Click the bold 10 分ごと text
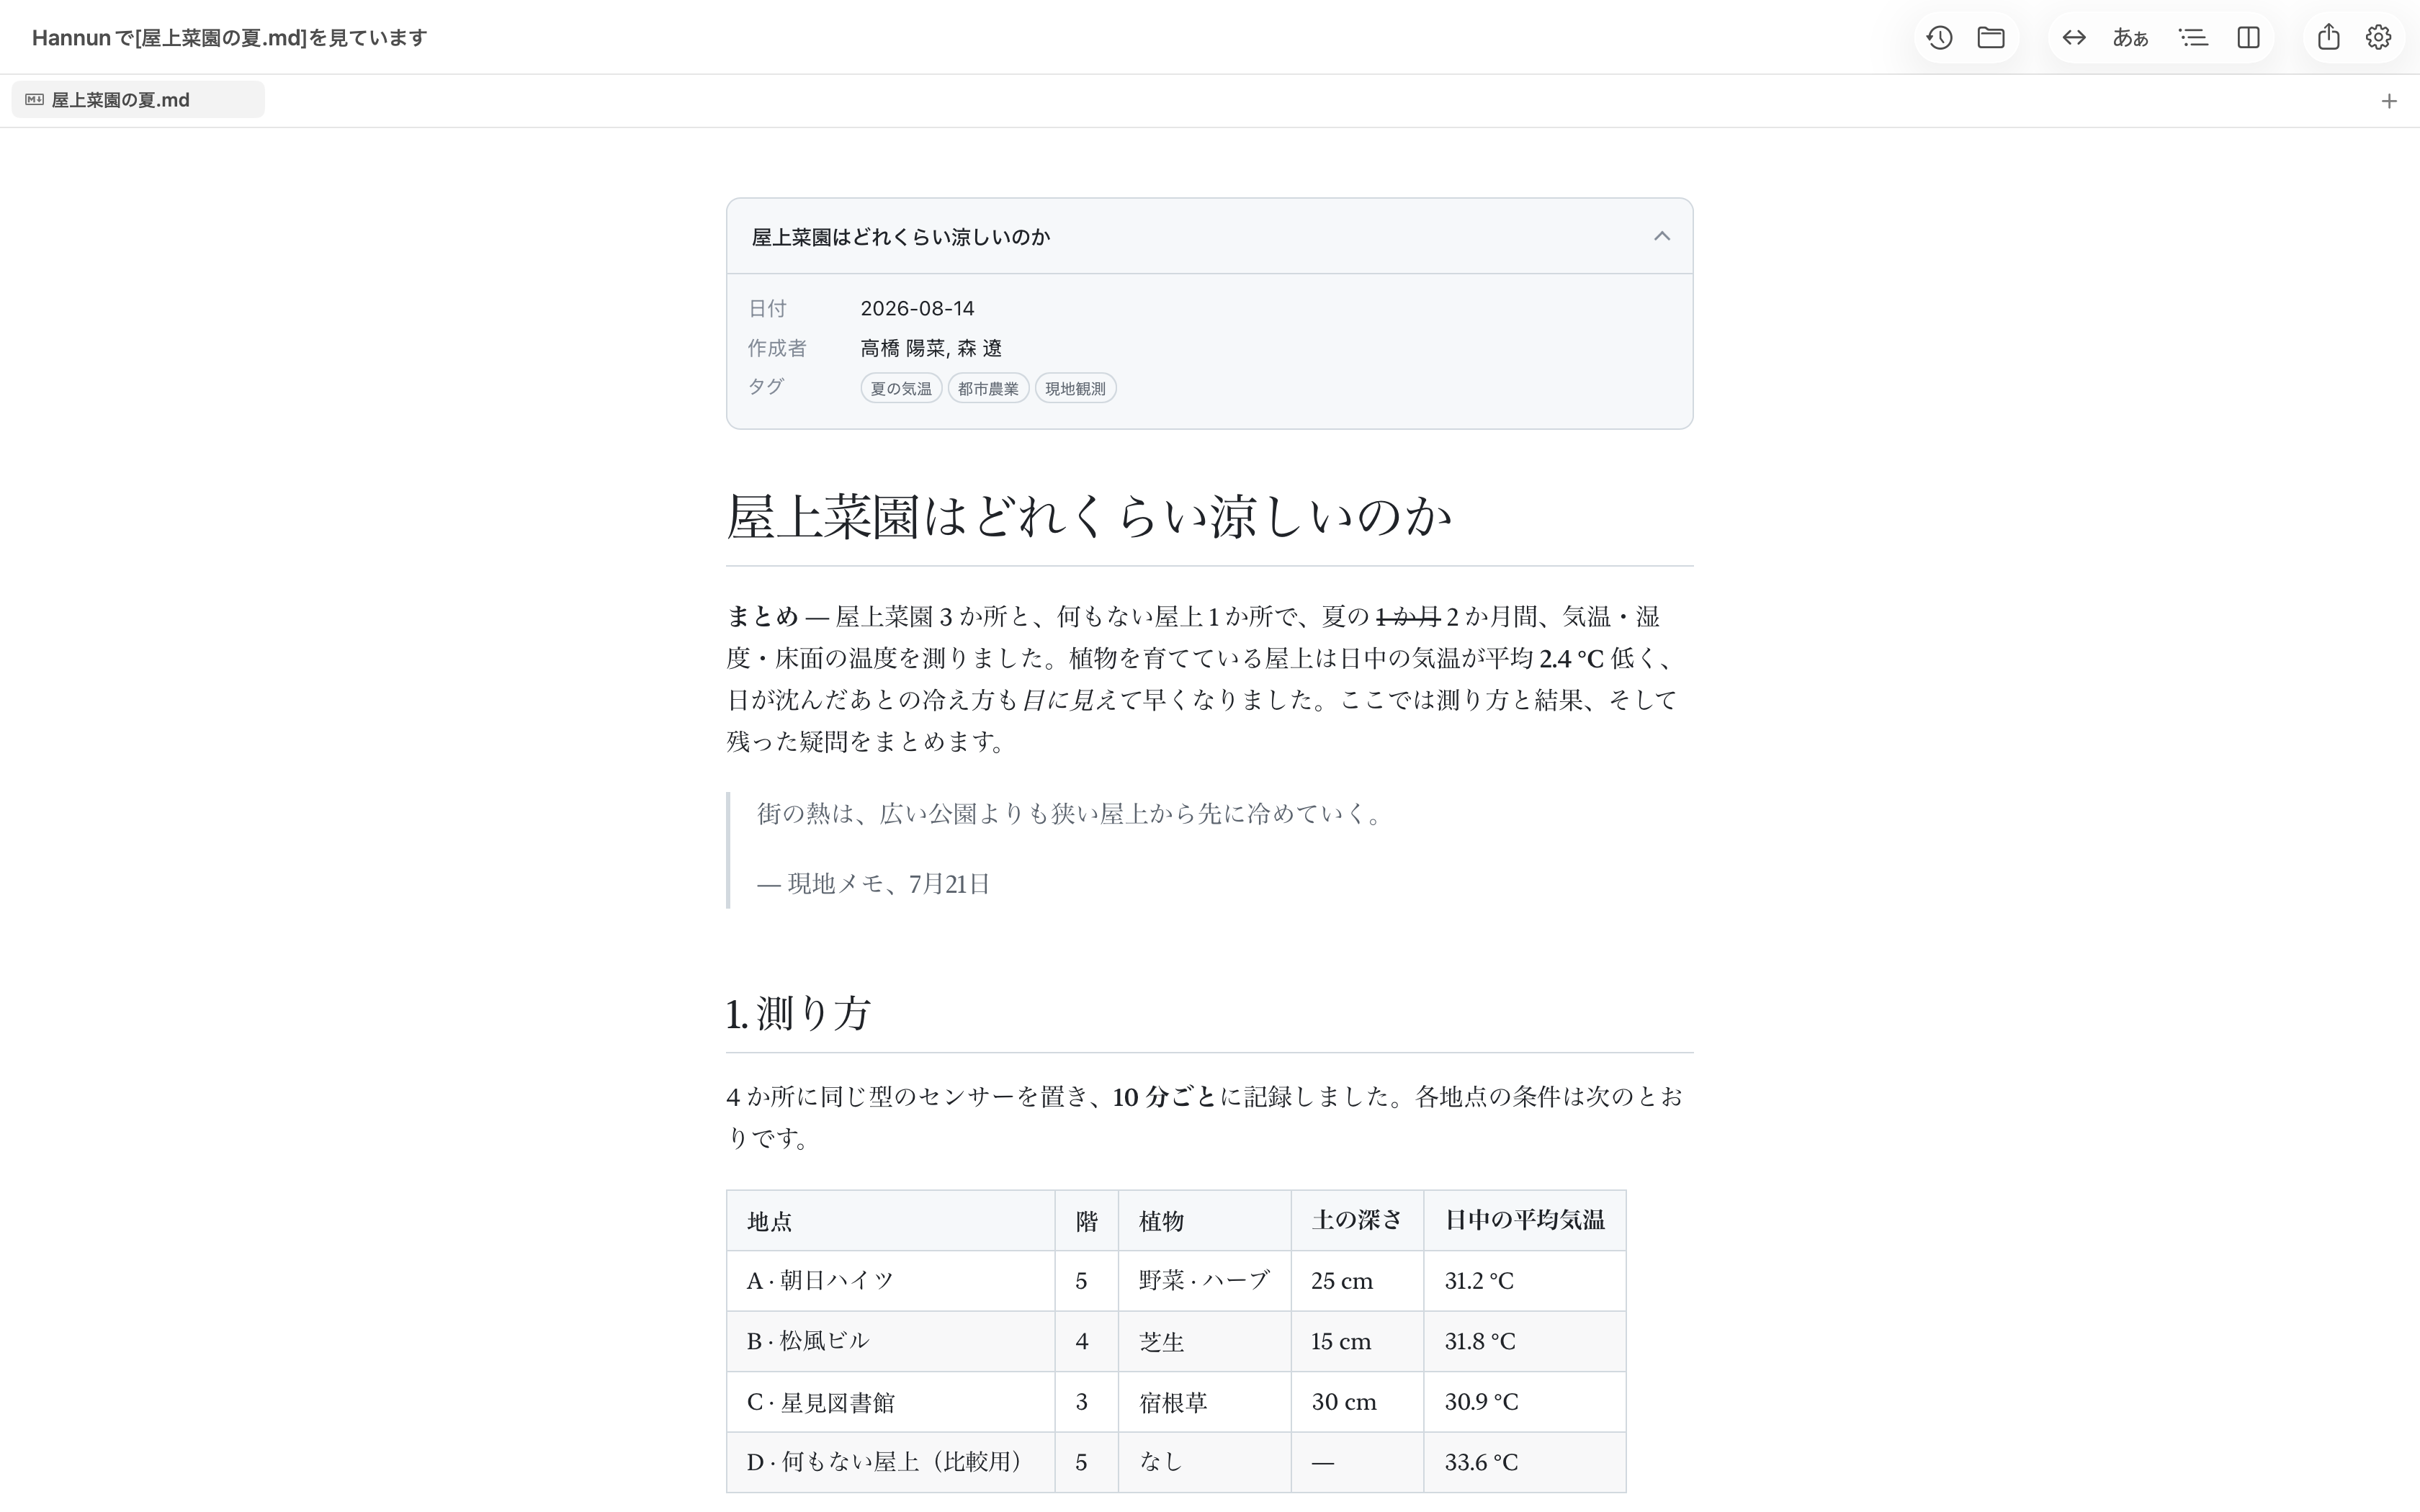The image size is (2420, 1512). pos(1164,1098)
